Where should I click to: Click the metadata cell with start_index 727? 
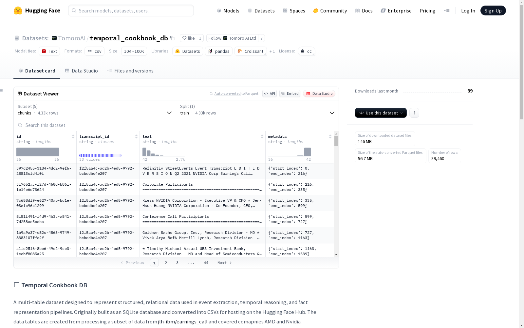[x=300, y=235]
